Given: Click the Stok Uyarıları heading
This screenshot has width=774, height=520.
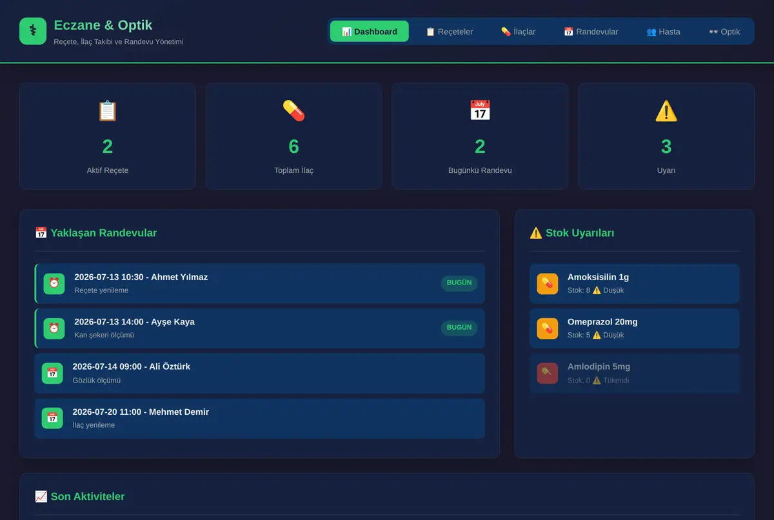Looking at the screenshot, I should point(572,233).
